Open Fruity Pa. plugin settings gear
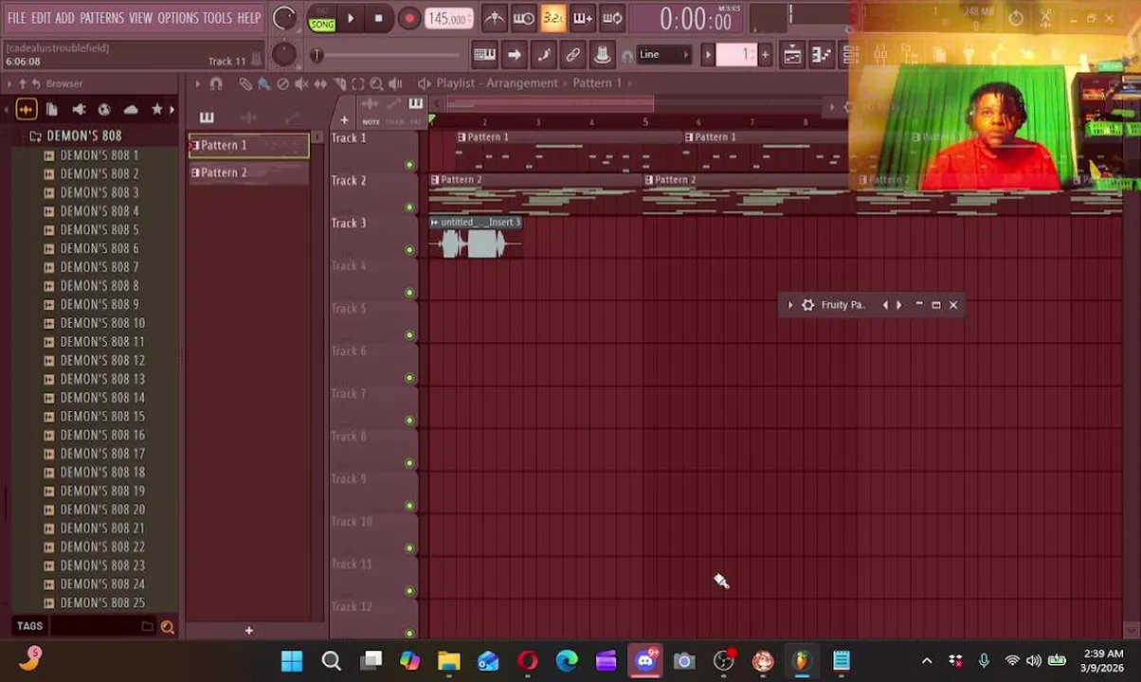Image resolution: width=1141 pixels, height=682 pixels. click(x=807, y=305)
